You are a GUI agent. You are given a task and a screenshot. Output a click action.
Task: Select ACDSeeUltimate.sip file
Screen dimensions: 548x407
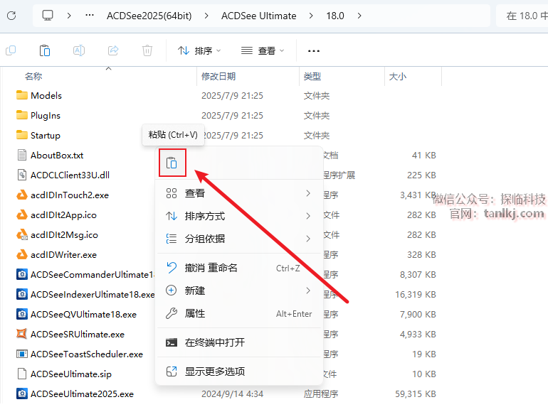71,374
